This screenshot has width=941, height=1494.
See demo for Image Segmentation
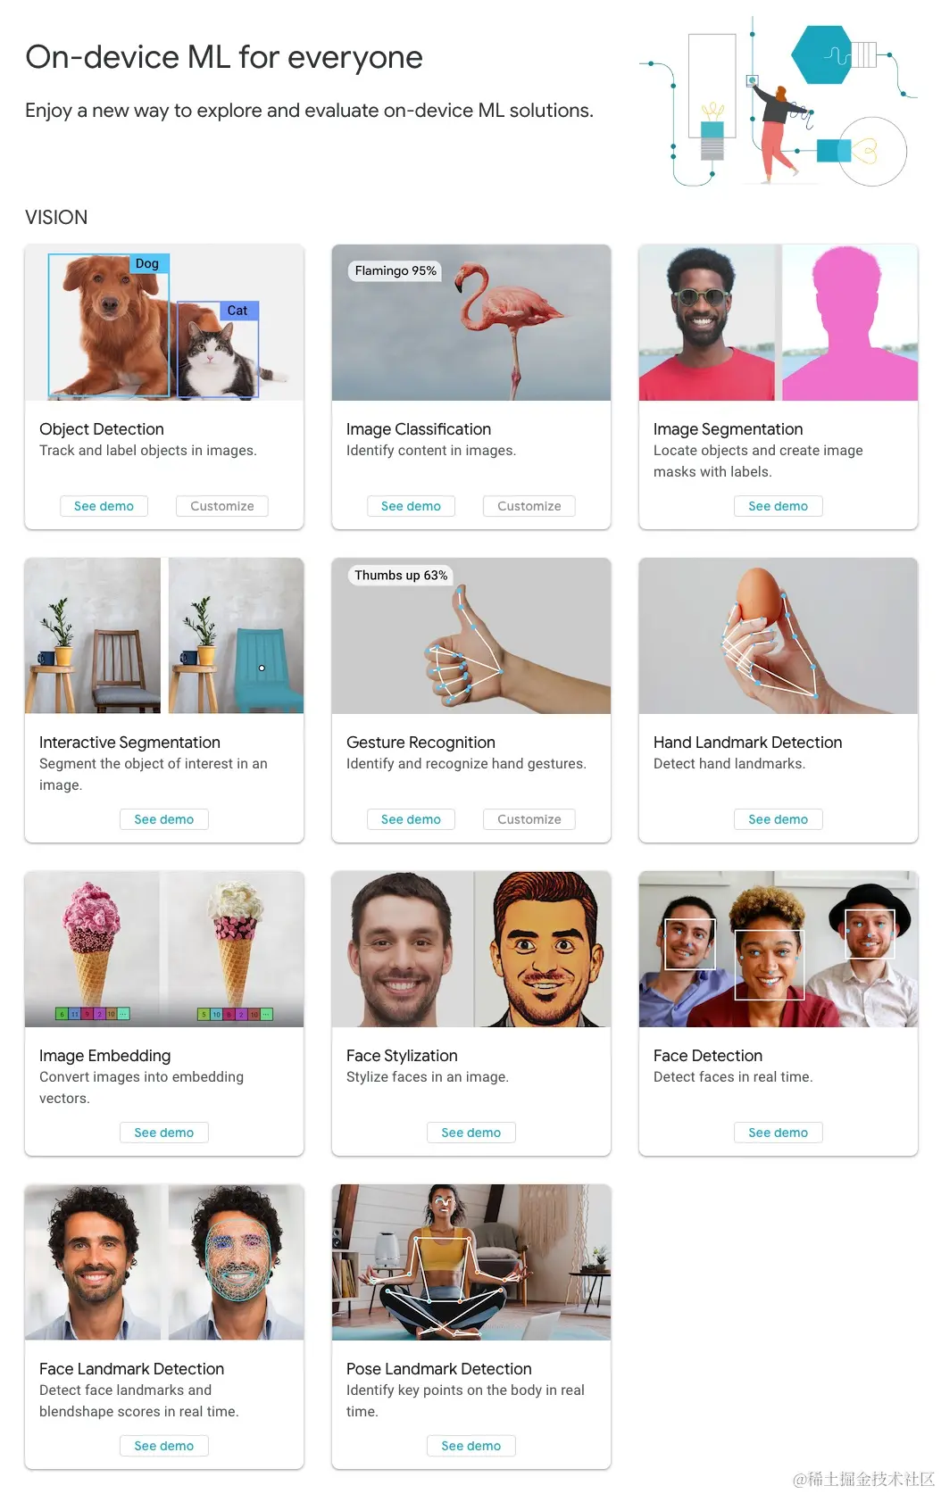pyautogui.click(x=779, y=506)
